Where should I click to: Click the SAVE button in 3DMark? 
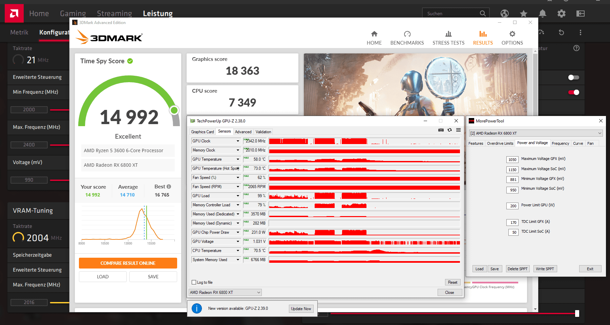(153, 277)
